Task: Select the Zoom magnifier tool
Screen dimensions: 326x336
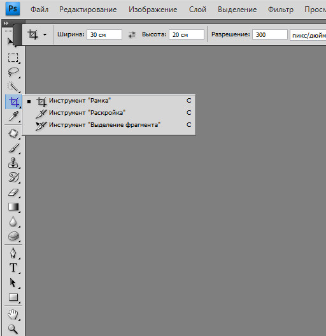Action: [13, 329]
